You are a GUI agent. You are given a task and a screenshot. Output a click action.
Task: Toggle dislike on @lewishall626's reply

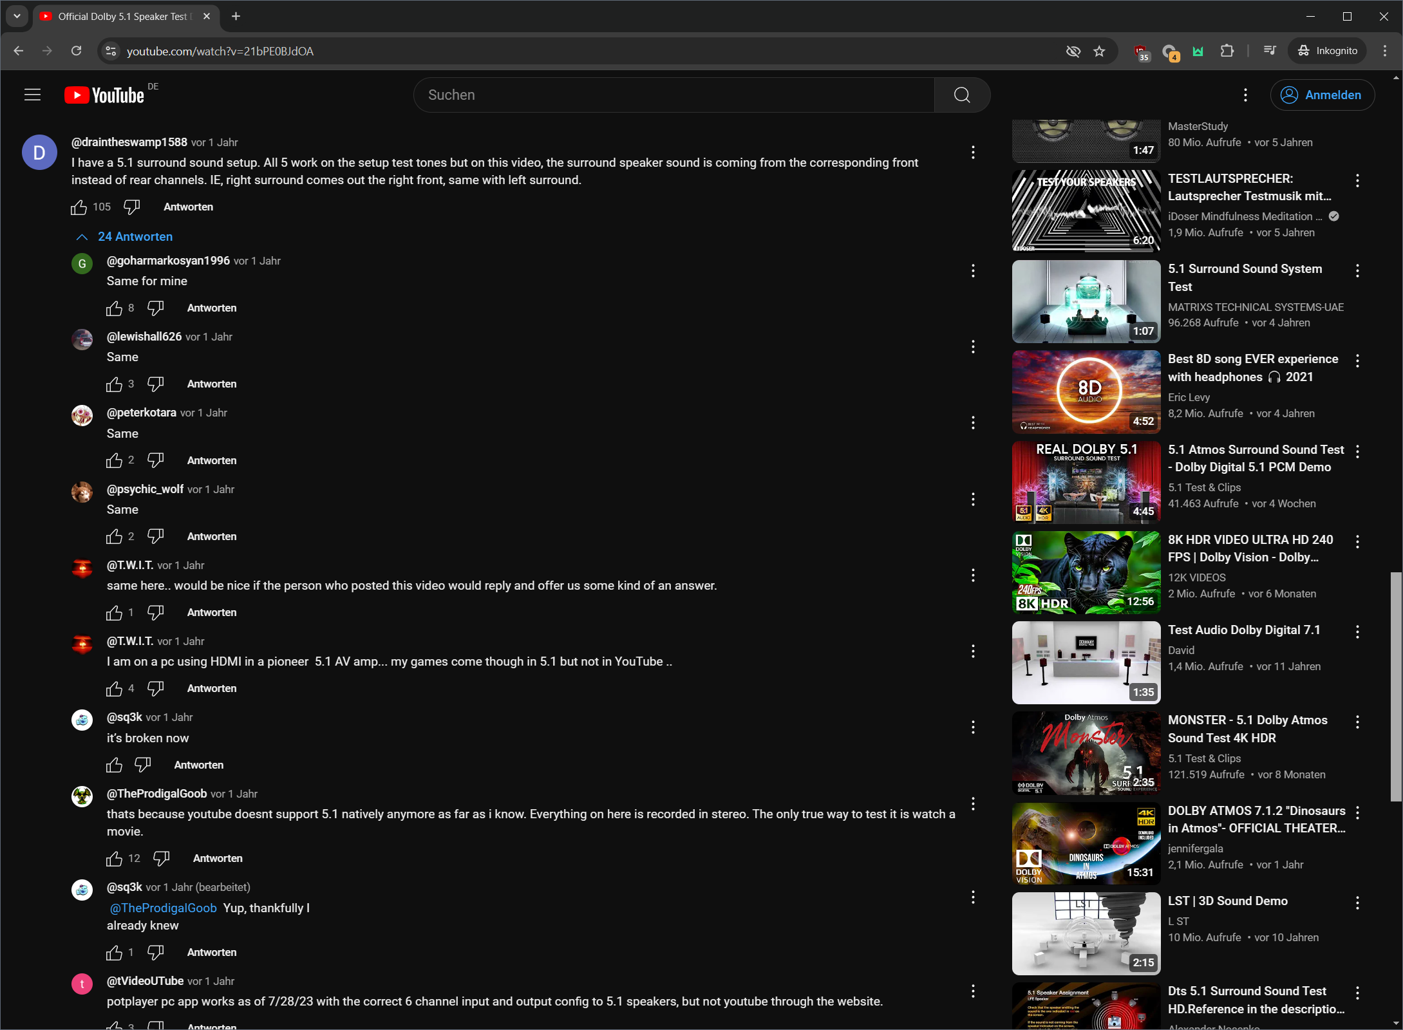155,384
